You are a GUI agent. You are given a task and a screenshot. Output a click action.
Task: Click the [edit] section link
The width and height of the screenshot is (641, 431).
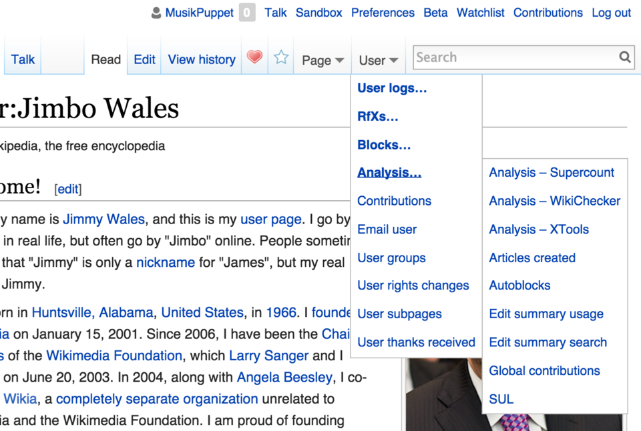(x=68, y=189)
